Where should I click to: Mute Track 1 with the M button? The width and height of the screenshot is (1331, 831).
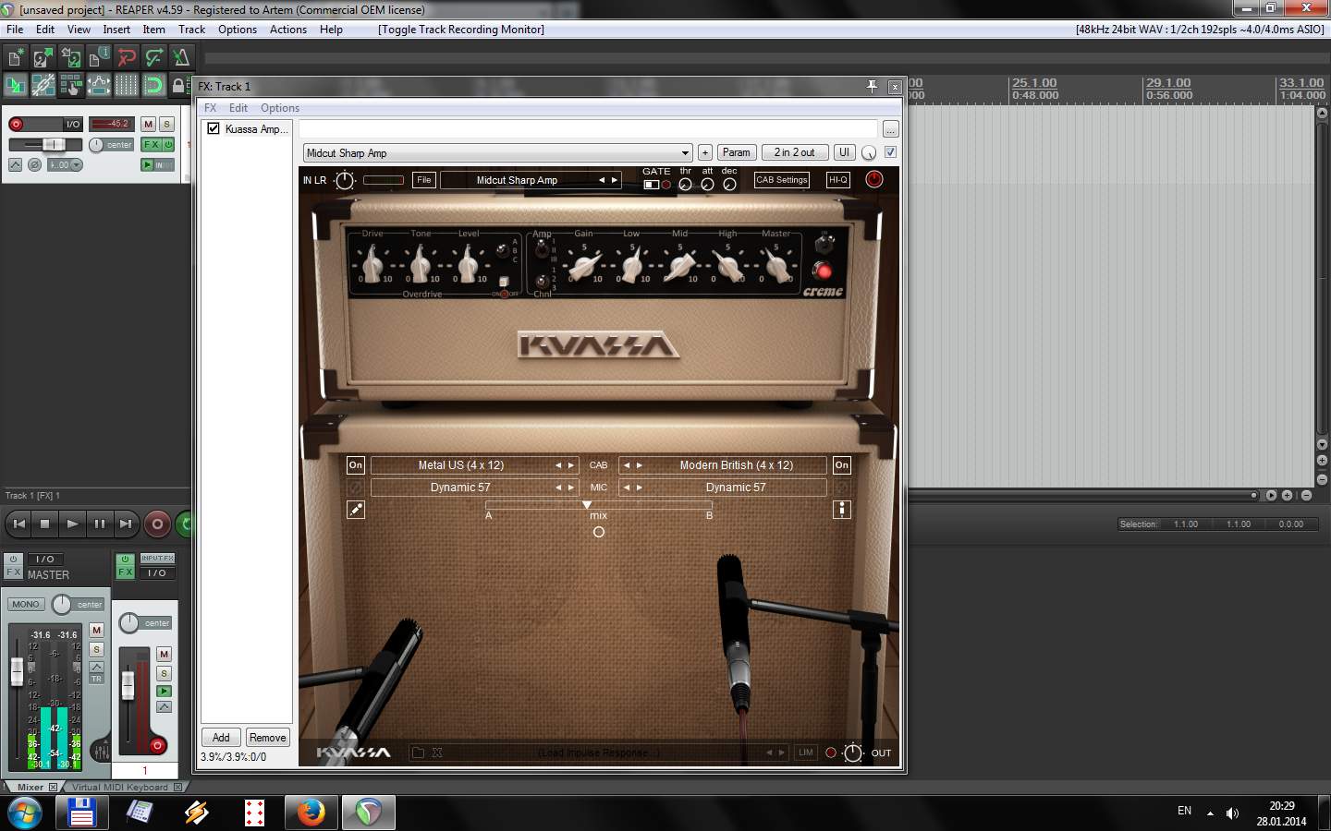[148, 124]
